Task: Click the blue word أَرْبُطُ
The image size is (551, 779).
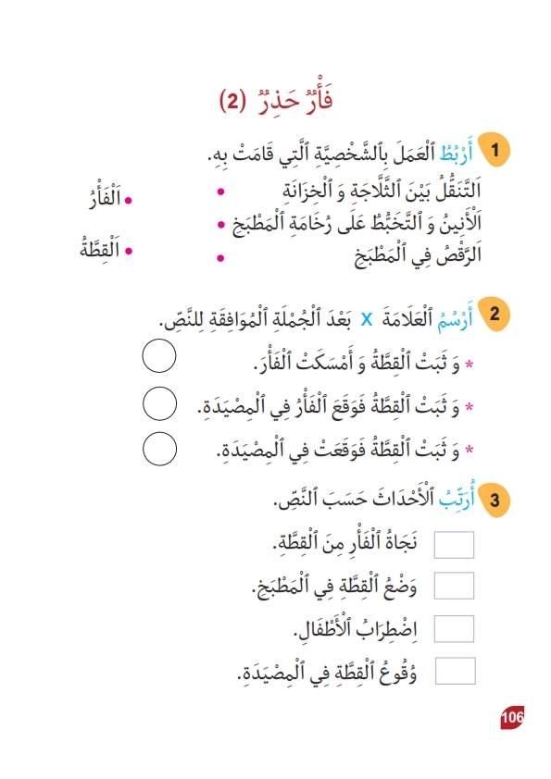Action: (x=456, y=151)
